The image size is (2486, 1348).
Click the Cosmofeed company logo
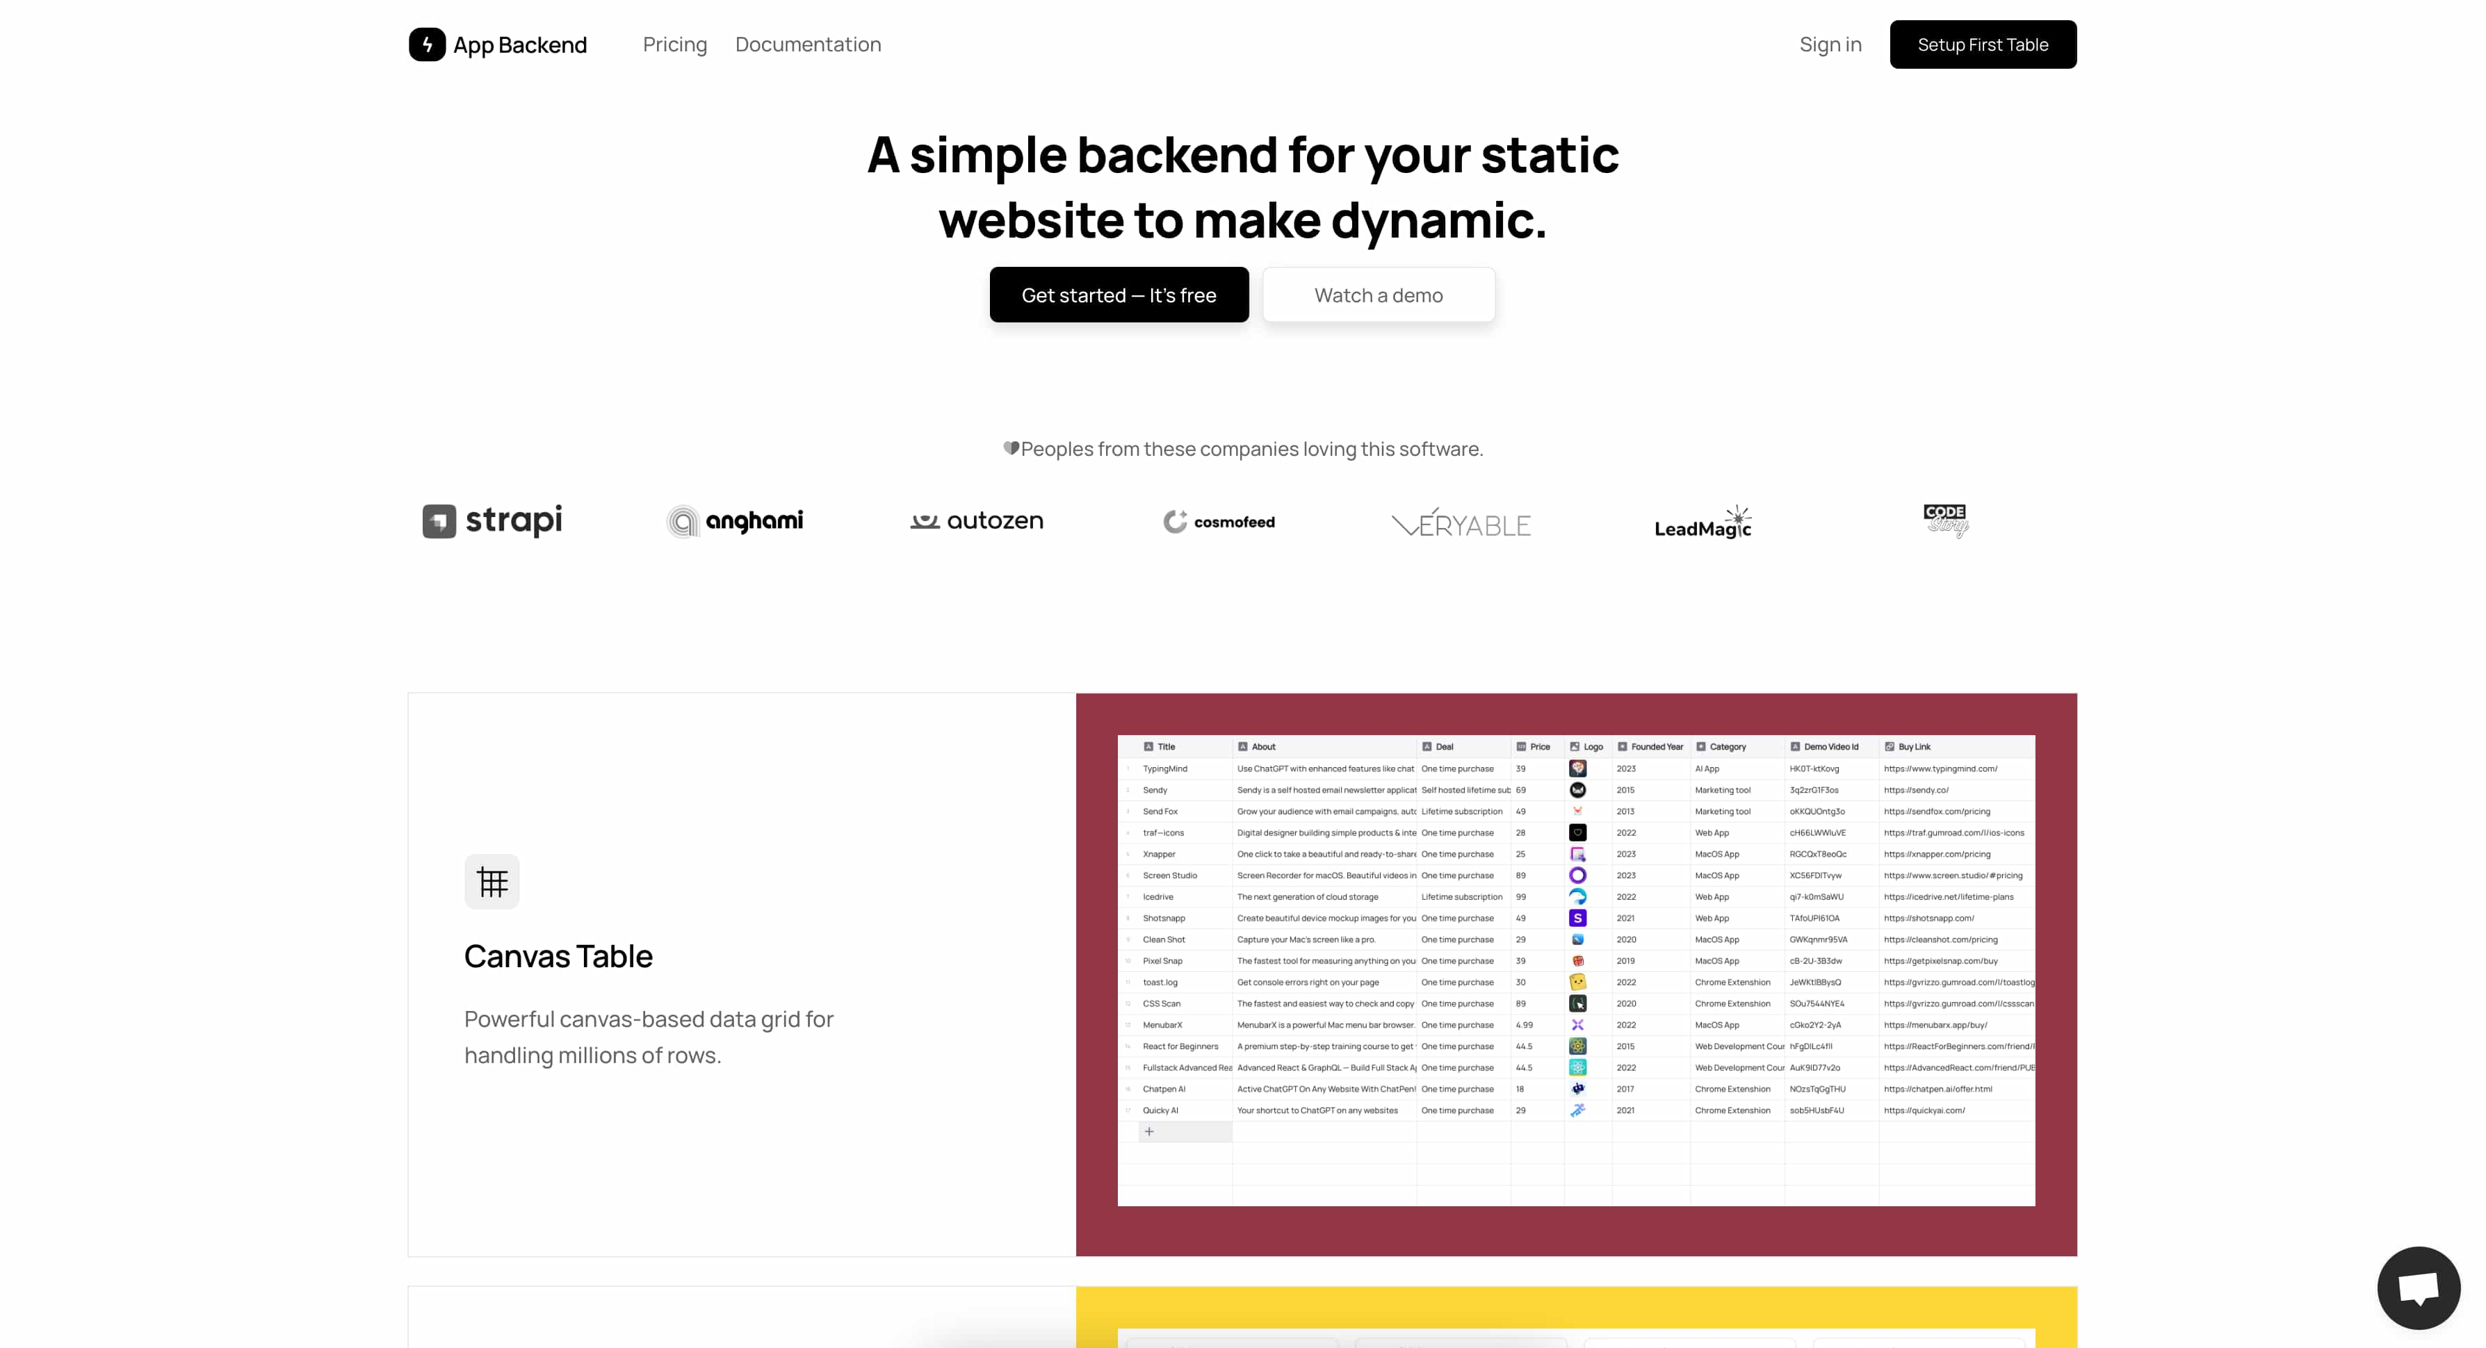pyautogui.click(x=1219, y=521)
